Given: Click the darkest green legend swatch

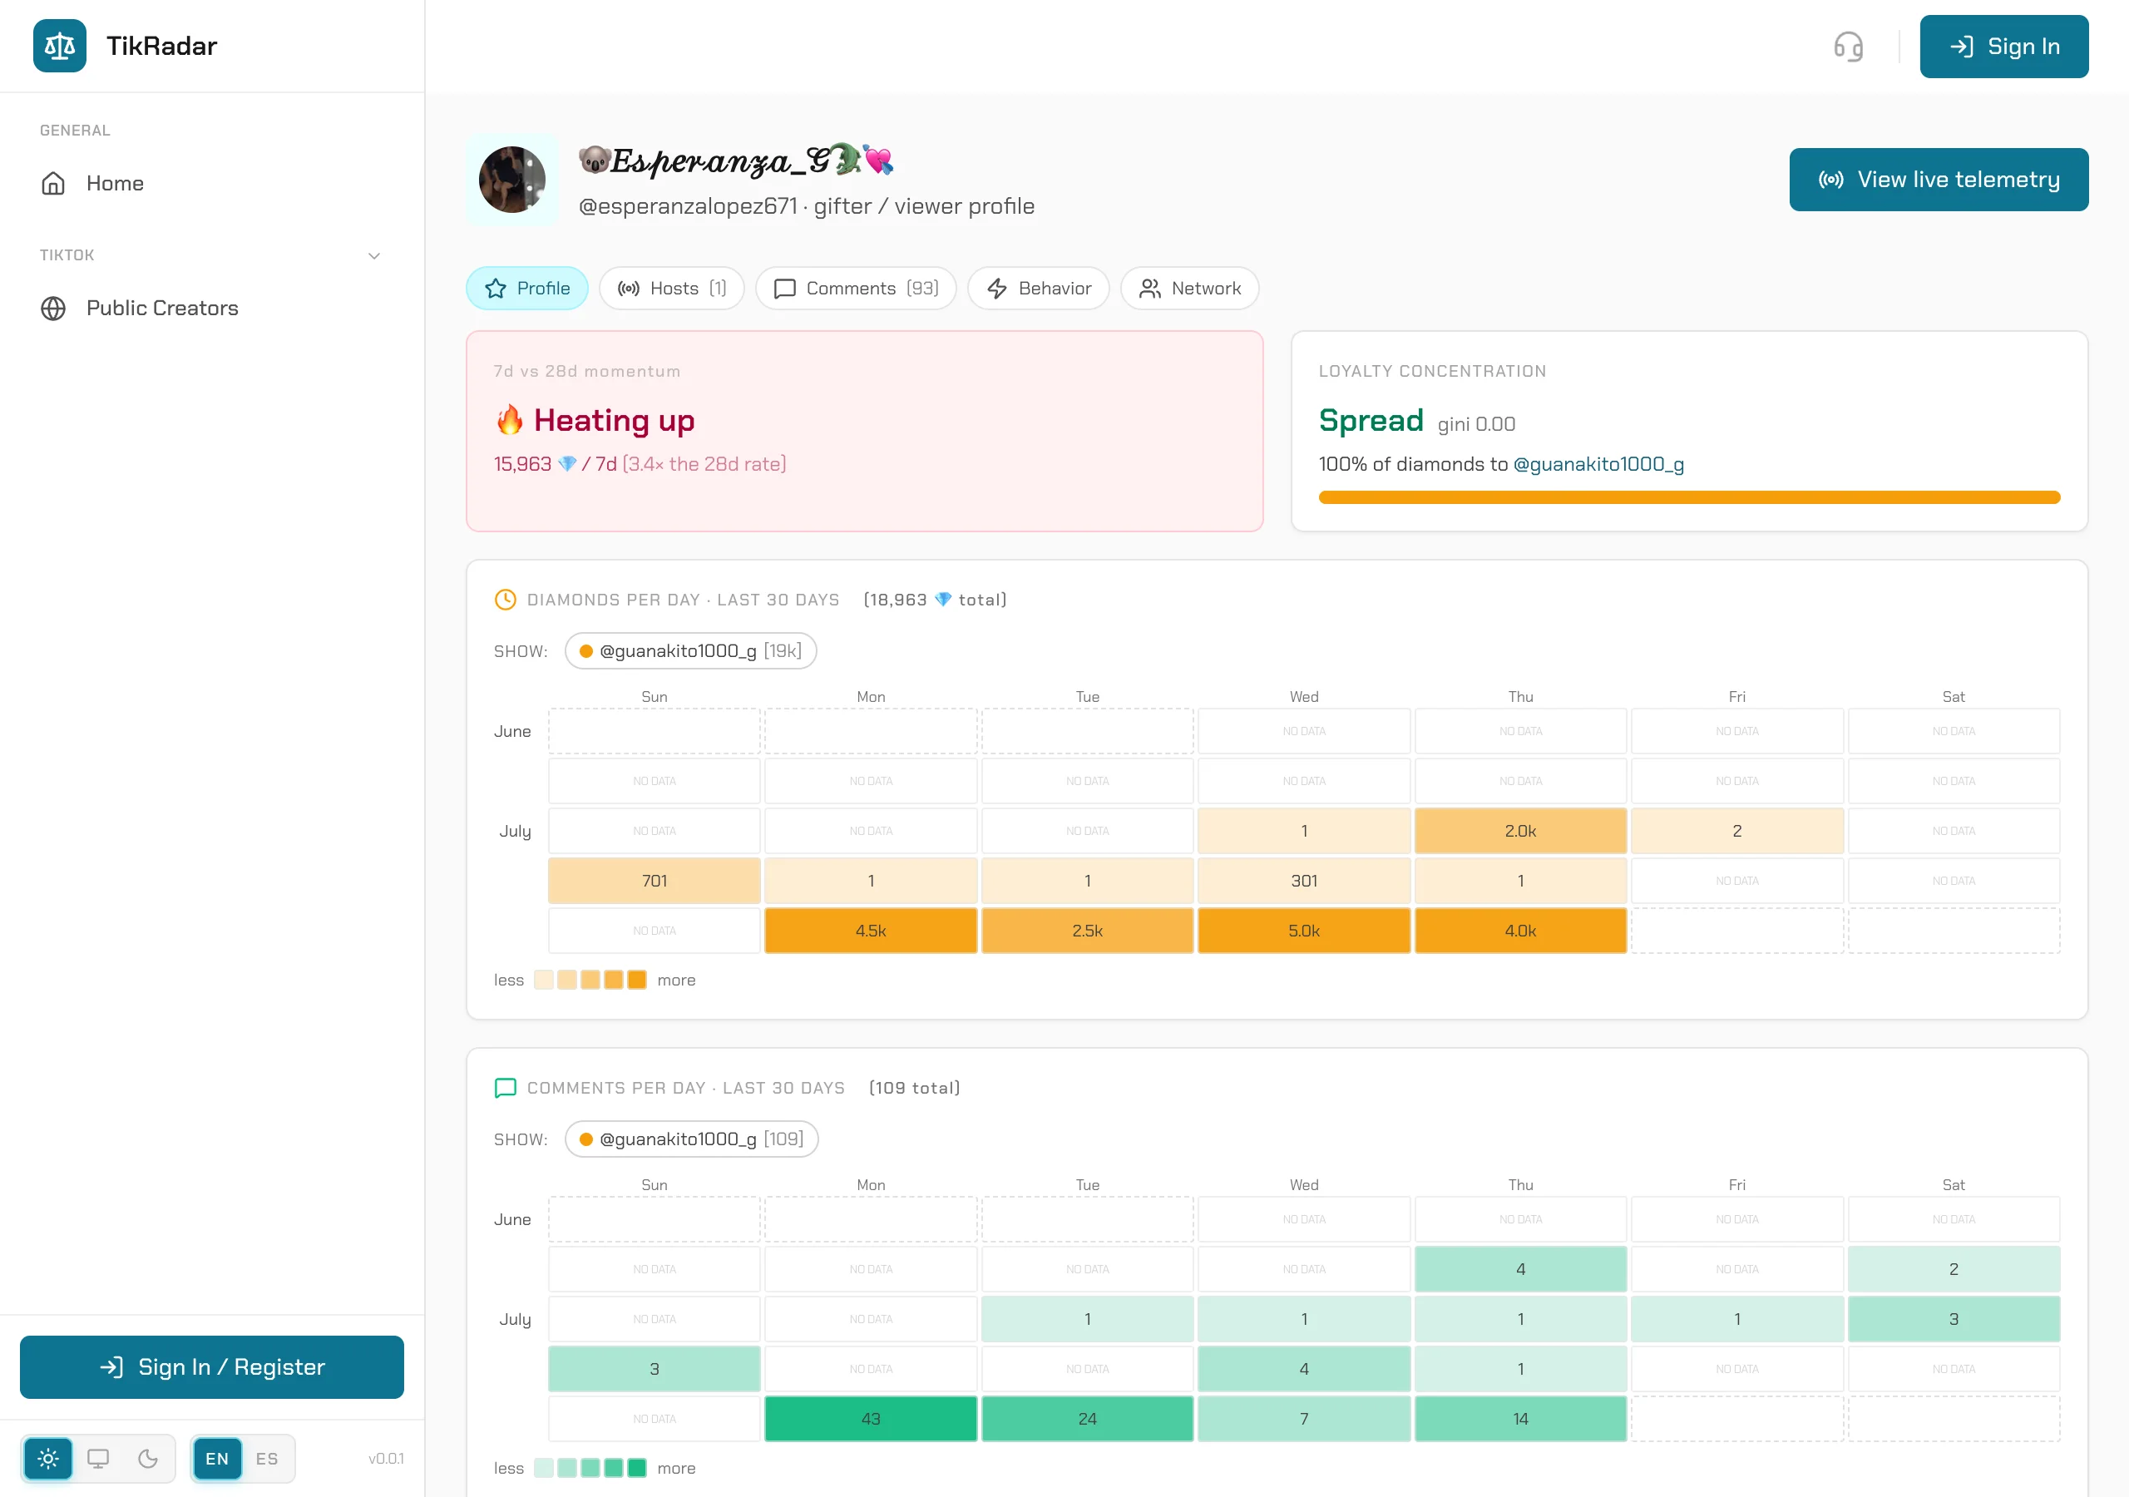Looking at the screenshot, I should pos(637,1468).
